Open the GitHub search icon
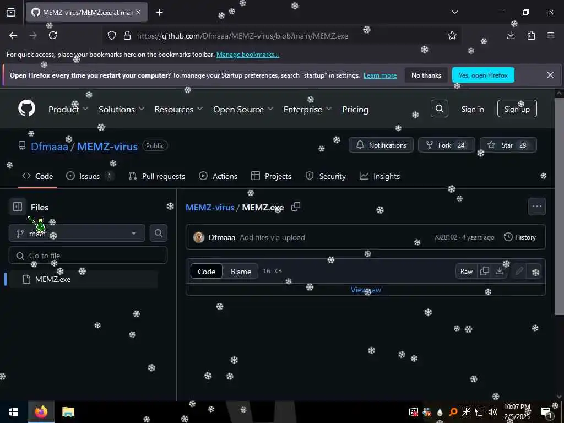The height and width of the screenshot is (423, 564). pyautogui.click(x=439, y=109)
